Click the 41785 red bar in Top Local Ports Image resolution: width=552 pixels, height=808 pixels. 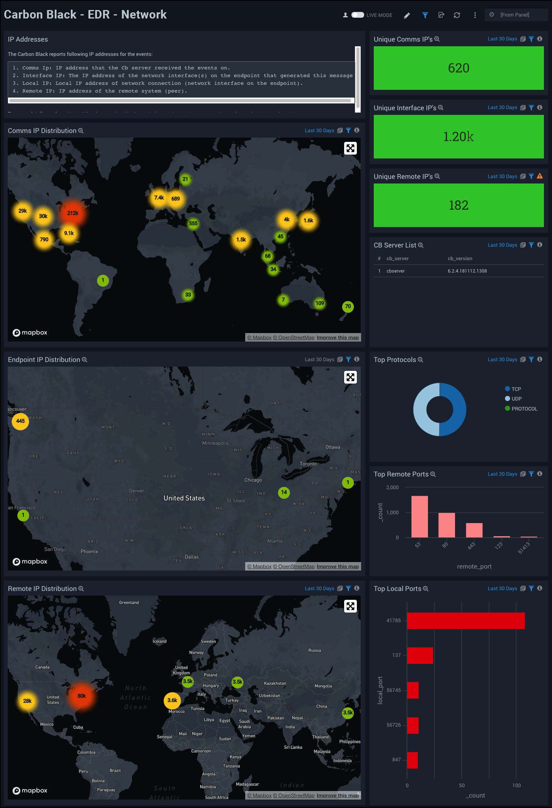coord(465,621)
